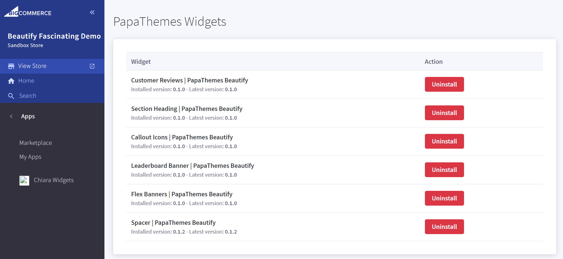Click the Widget column header

[x=141, y=62]
